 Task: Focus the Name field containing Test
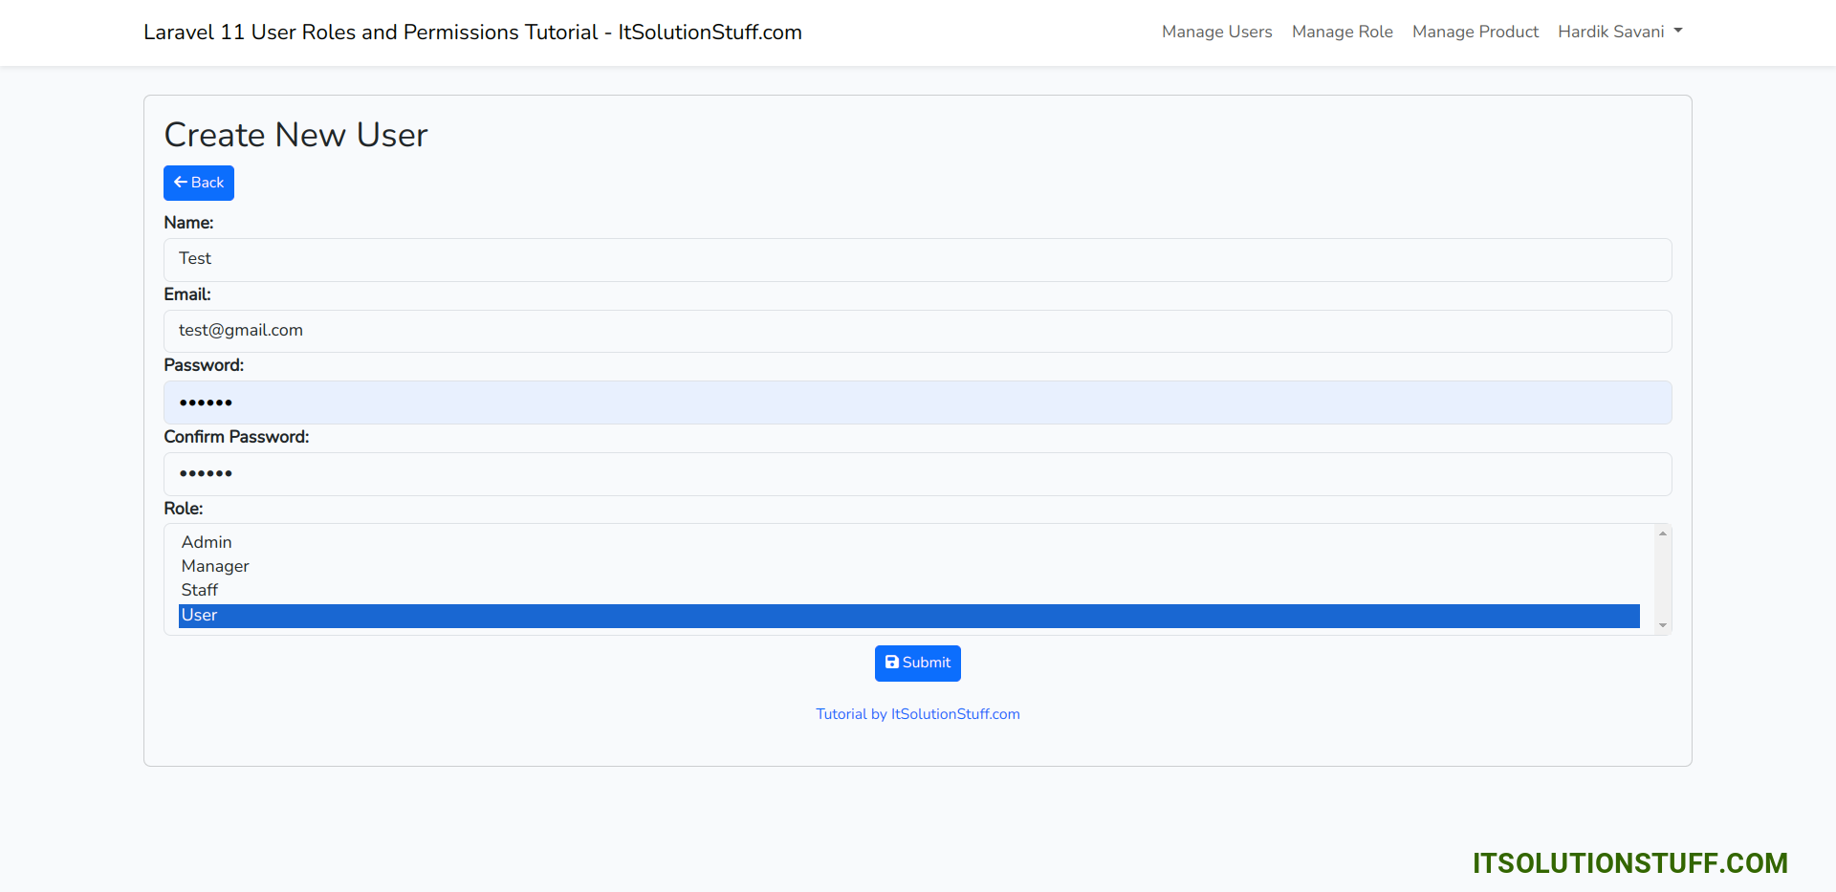(917, 260)
